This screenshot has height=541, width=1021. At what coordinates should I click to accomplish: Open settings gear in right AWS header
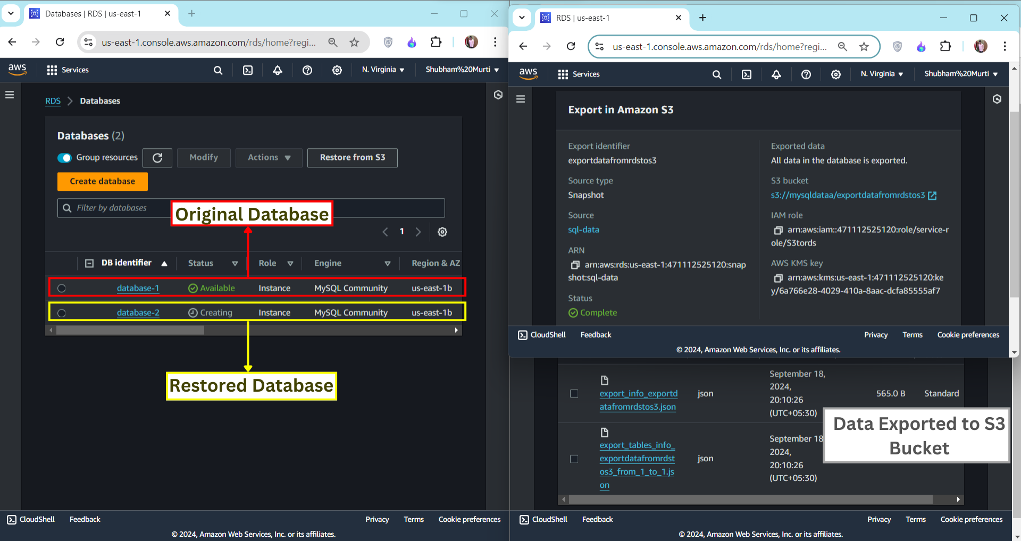pos(836,74)
